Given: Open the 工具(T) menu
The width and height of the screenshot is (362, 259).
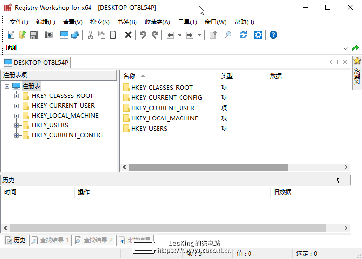Looking at the screenshot, I should pos(187,22).
